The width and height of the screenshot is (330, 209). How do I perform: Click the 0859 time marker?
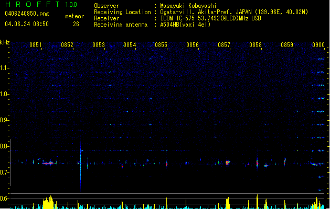click(287, 45)
